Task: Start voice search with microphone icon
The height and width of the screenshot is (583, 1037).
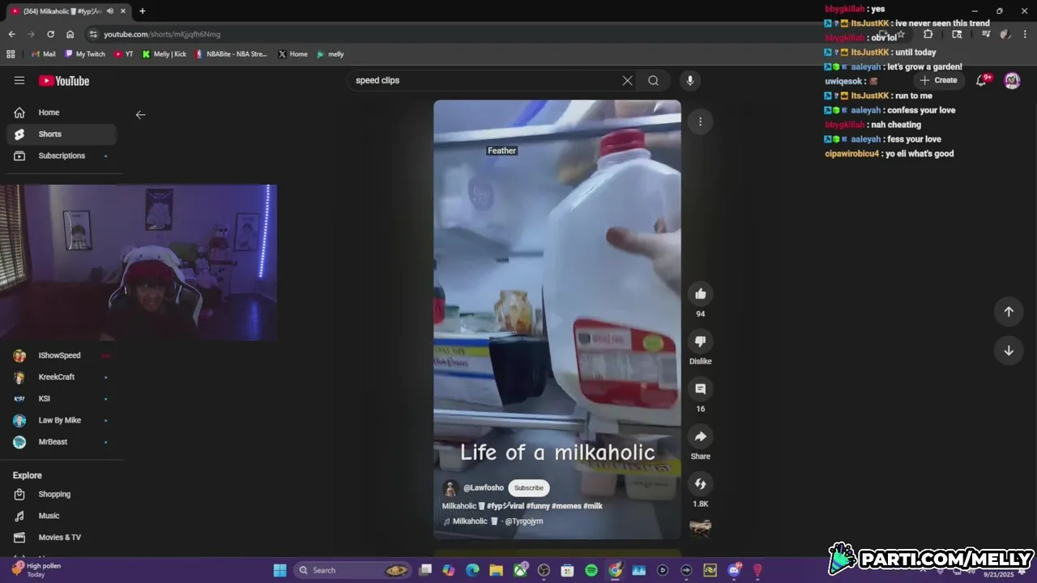Action: click(689, 80)
